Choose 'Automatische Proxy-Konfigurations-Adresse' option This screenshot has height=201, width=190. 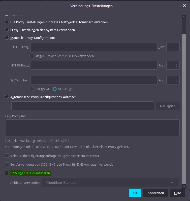[7, 97]
